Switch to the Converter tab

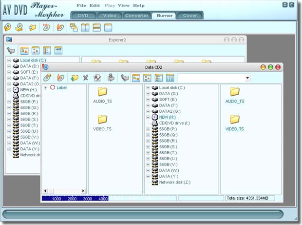click(137, 16)
